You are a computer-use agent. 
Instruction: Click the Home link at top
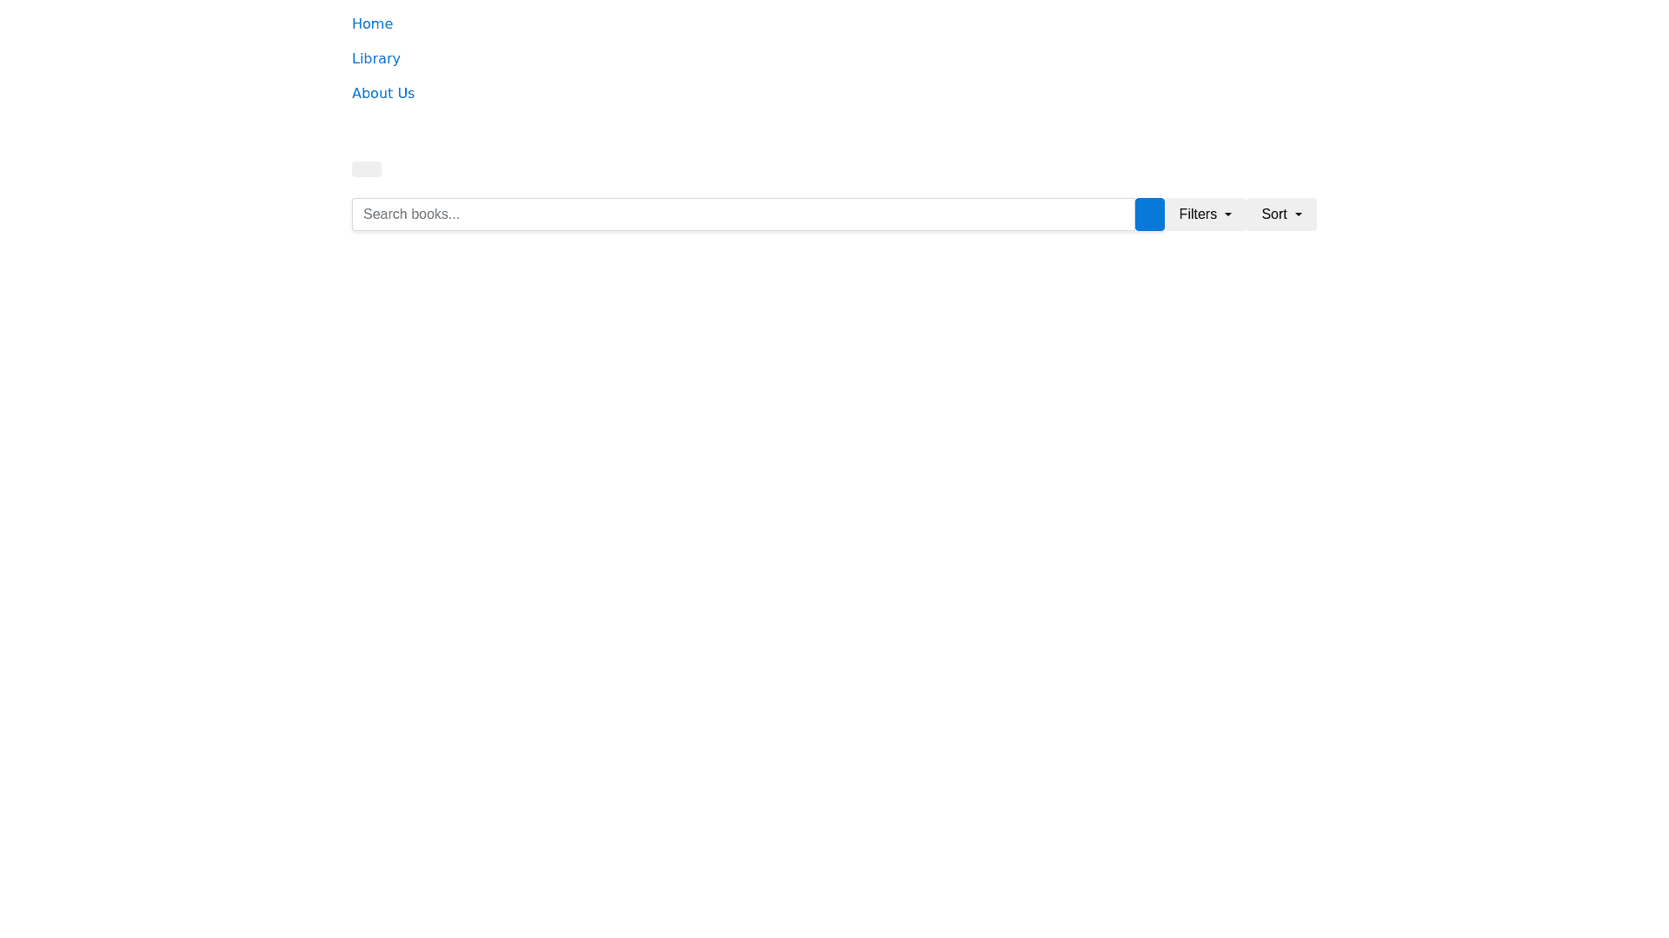372,24
